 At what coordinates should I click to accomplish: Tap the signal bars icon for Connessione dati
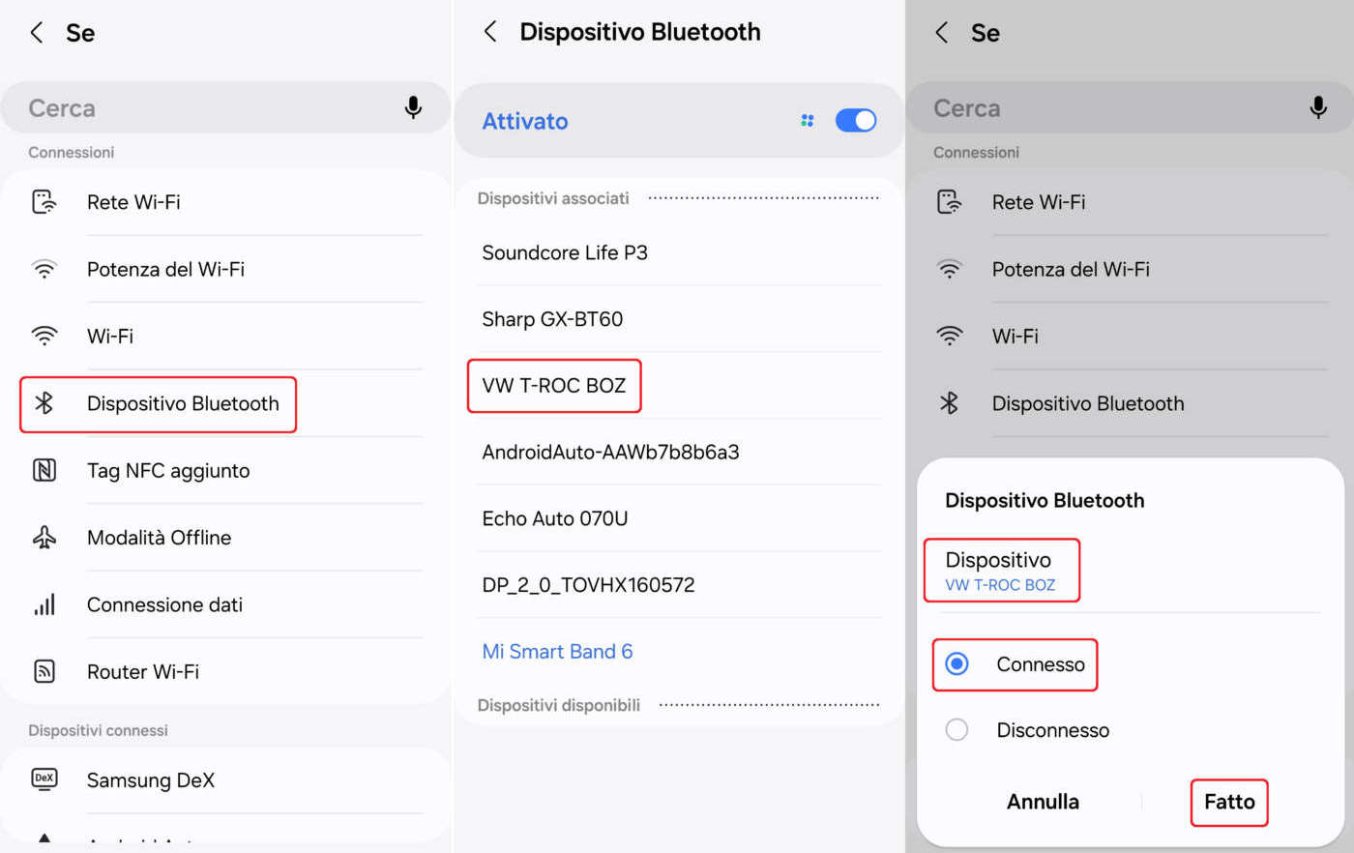pos(44,604)
